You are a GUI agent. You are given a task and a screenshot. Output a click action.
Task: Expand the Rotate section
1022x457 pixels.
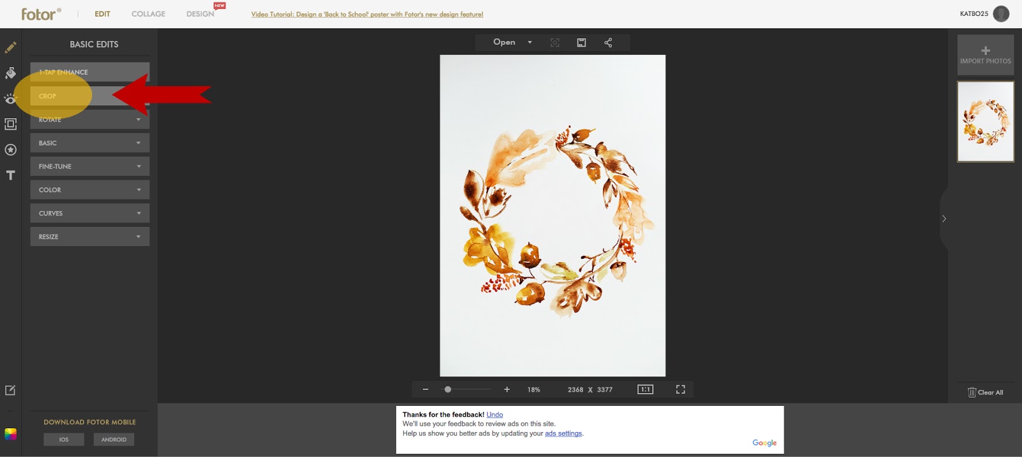(90, 120)
